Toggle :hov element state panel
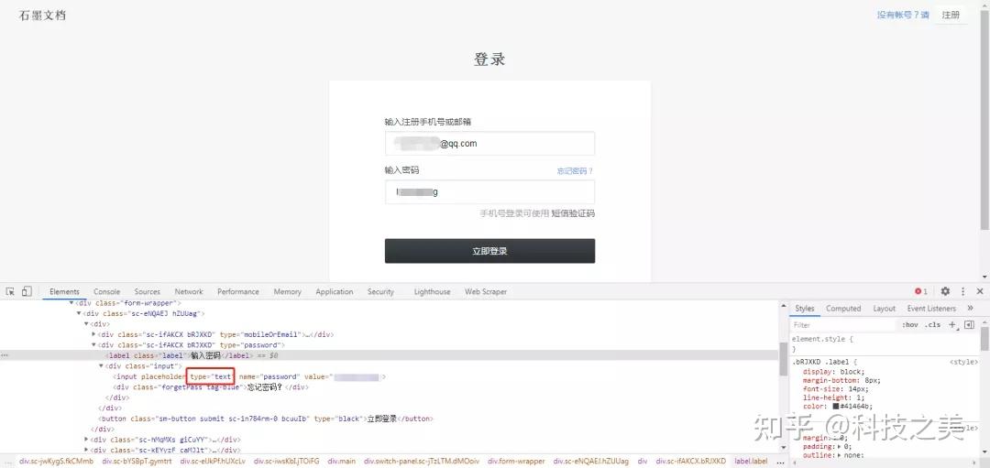 pyautogui.click(x=910, y=325)
